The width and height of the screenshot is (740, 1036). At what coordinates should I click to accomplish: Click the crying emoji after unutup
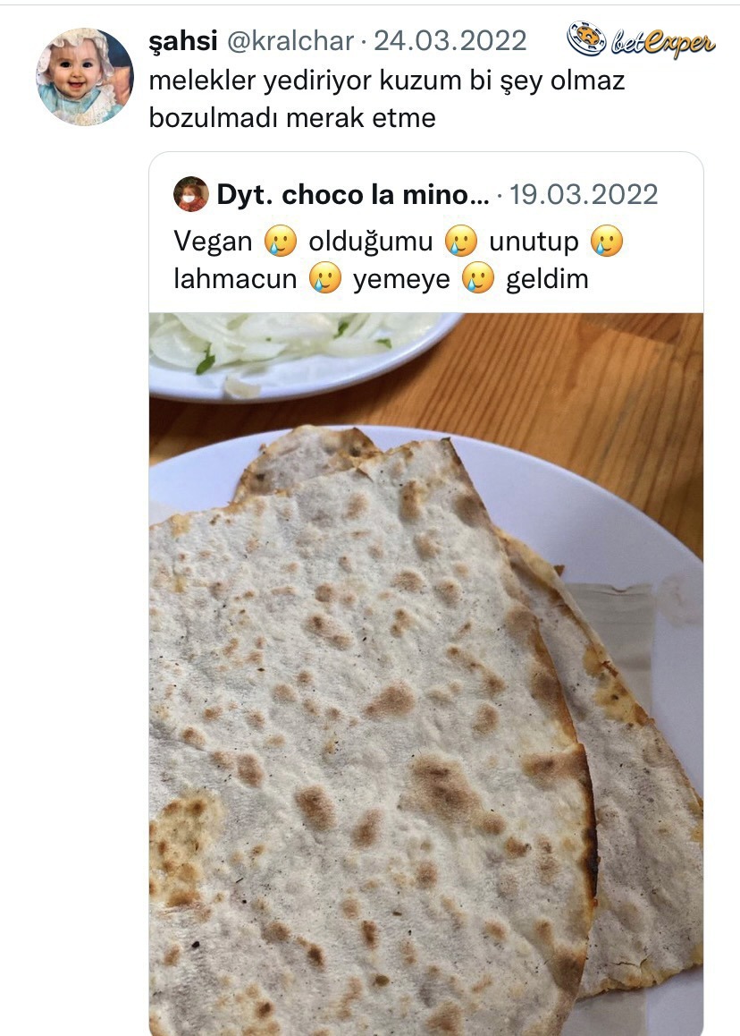(x=607, y=242)
